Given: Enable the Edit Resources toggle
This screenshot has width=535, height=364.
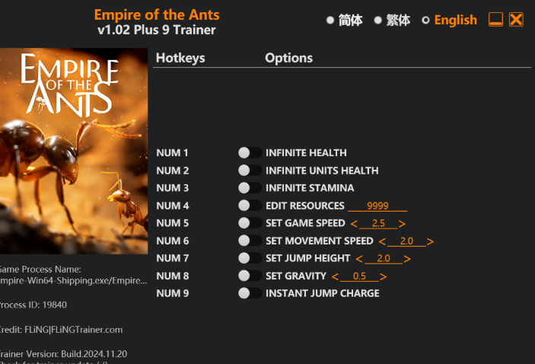Looking at the screenshot, I should click(x=249, y=206).
